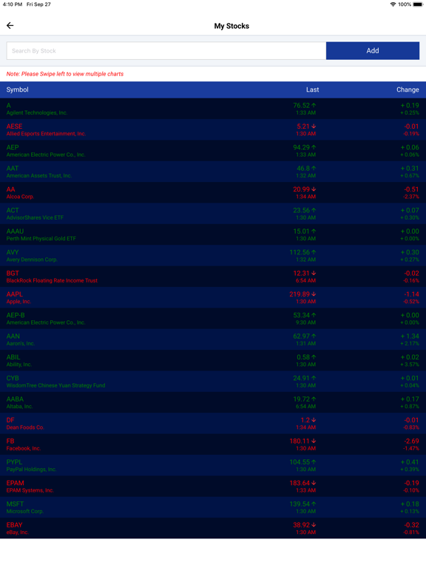
Task: Tap the back arrow icon
Action: [x=10, y=25]
